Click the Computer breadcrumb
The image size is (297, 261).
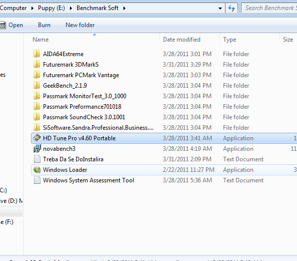(13, 8)
